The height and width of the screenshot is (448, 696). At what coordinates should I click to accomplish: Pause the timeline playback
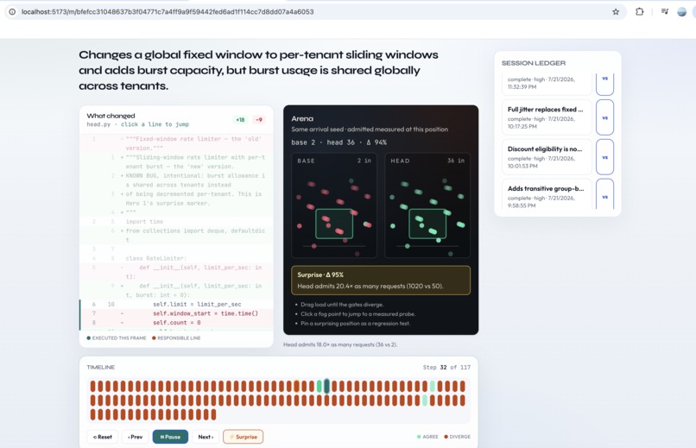tap(170, 437)
